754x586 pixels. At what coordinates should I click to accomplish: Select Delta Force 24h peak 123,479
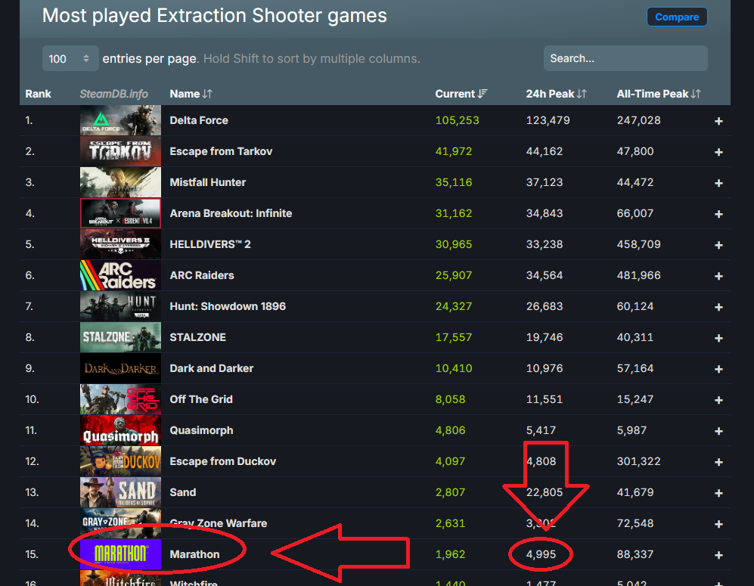(x=548, y=120)
